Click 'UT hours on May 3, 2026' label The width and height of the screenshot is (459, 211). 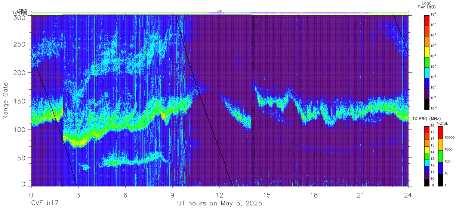tap(219, 204)
